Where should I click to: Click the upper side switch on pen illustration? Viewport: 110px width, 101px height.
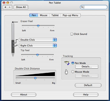pos(13,43)
